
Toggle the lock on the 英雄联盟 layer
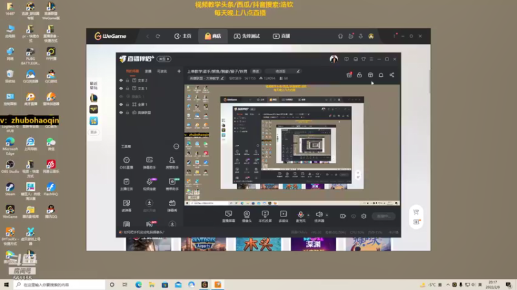(x=127, y=112)
